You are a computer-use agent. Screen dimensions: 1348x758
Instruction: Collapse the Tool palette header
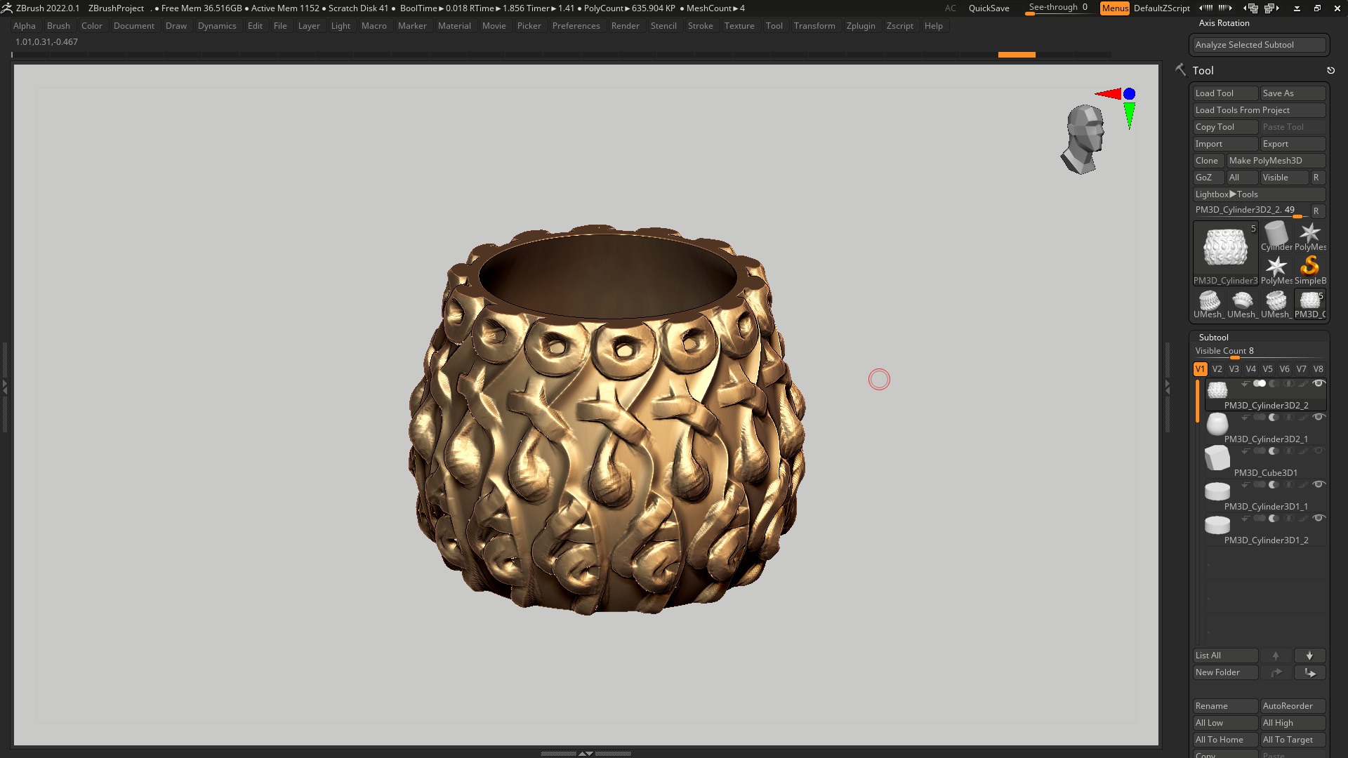1203,70
